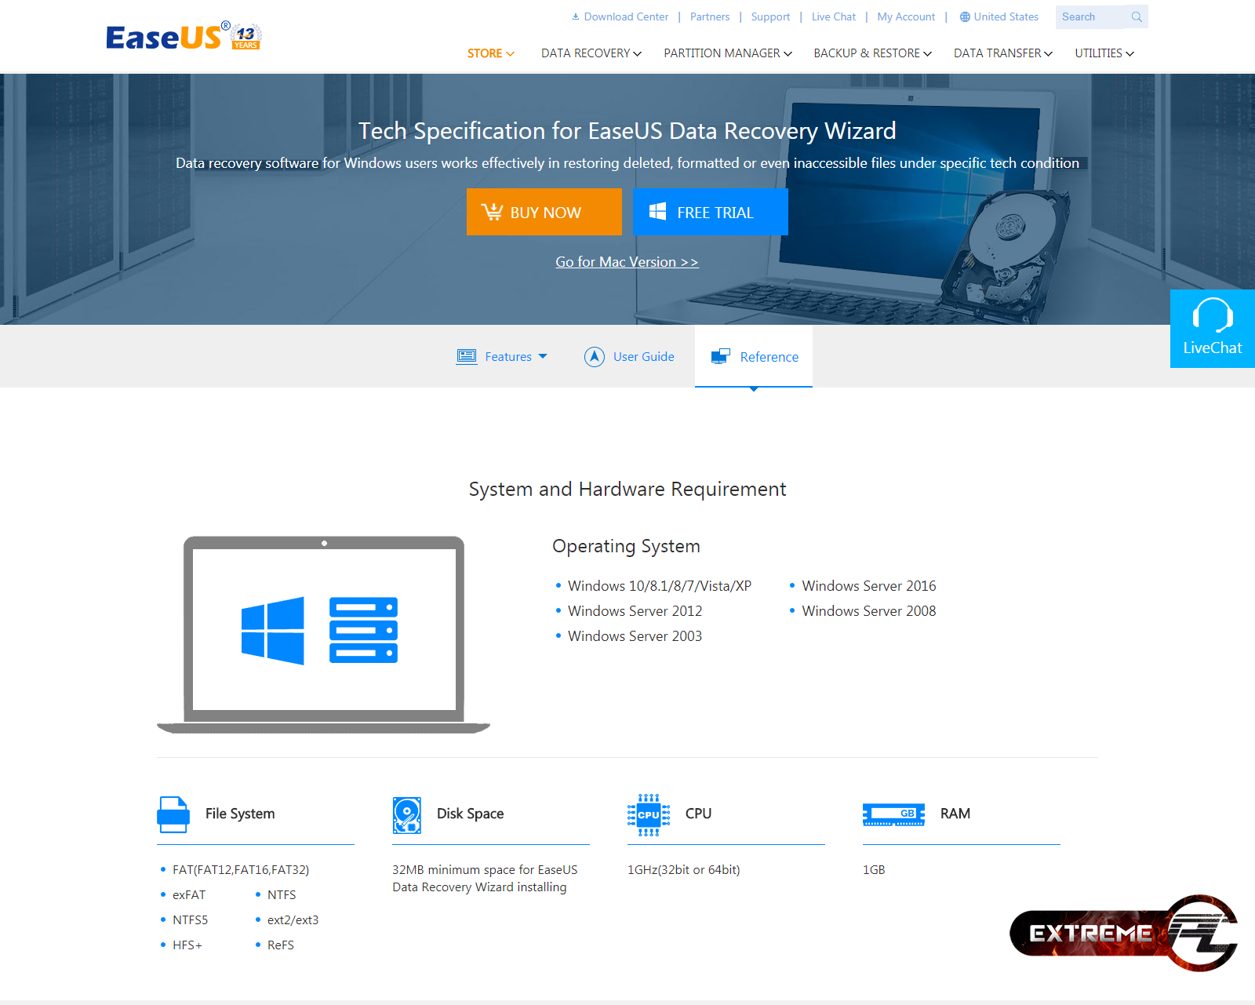The image size is (1255, 1005).
Task: Open the BACKUP & RESTORE menu
Action: [873, 53]
